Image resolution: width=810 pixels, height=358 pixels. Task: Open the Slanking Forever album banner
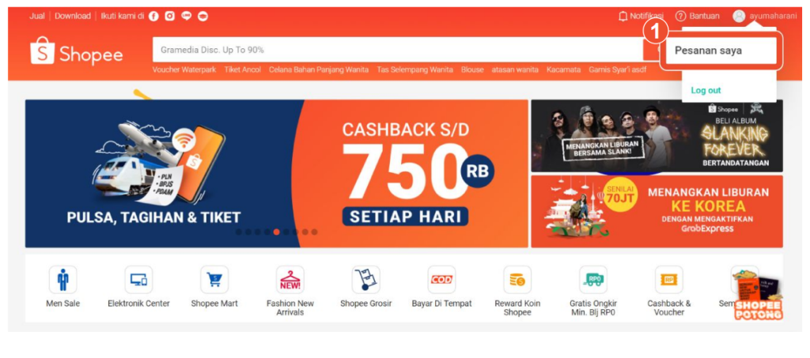pyautogui.click(x=657, y=136)
